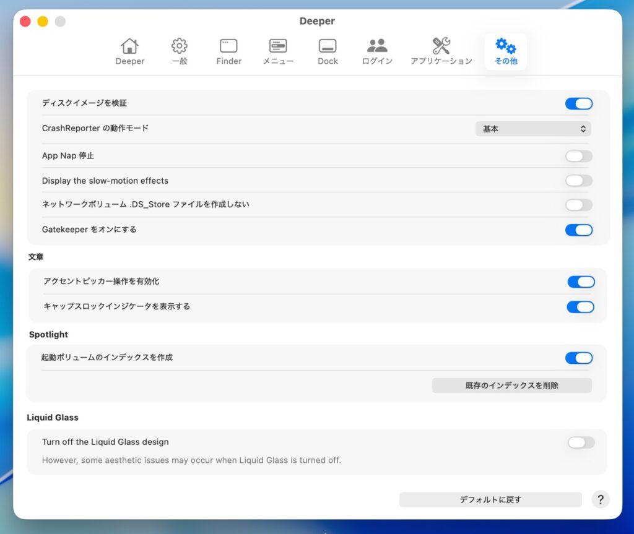Switch to the メニュー icon tab

coord(278,46)
